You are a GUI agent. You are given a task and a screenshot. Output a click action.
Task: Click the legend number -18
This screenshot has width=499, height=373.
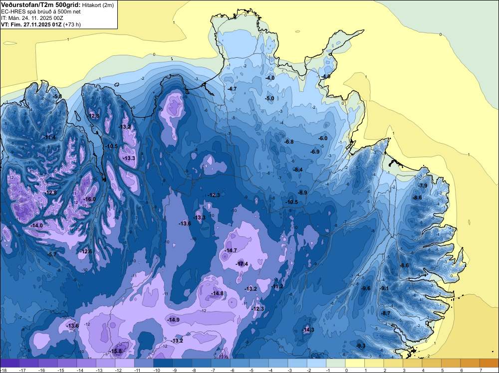coord(2,370)
